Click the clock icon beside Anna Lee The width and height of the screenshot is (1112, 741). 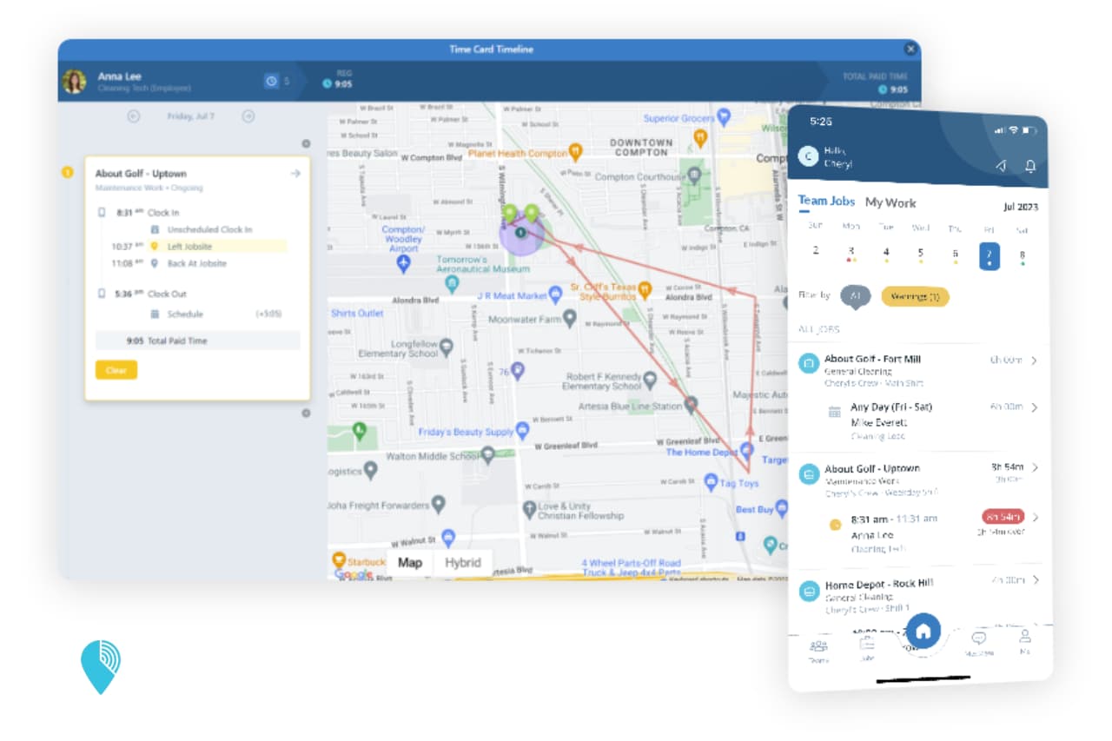[x=271, y=81]
